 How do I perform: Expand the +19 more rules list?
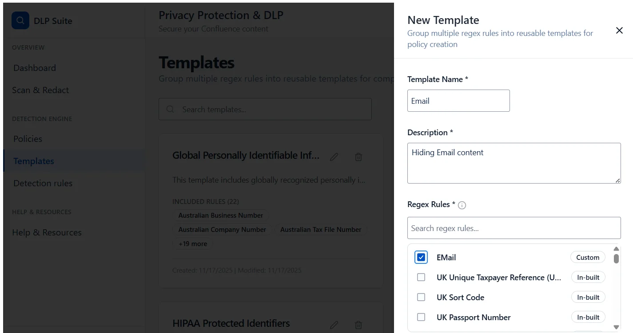[x=192, y=243]
